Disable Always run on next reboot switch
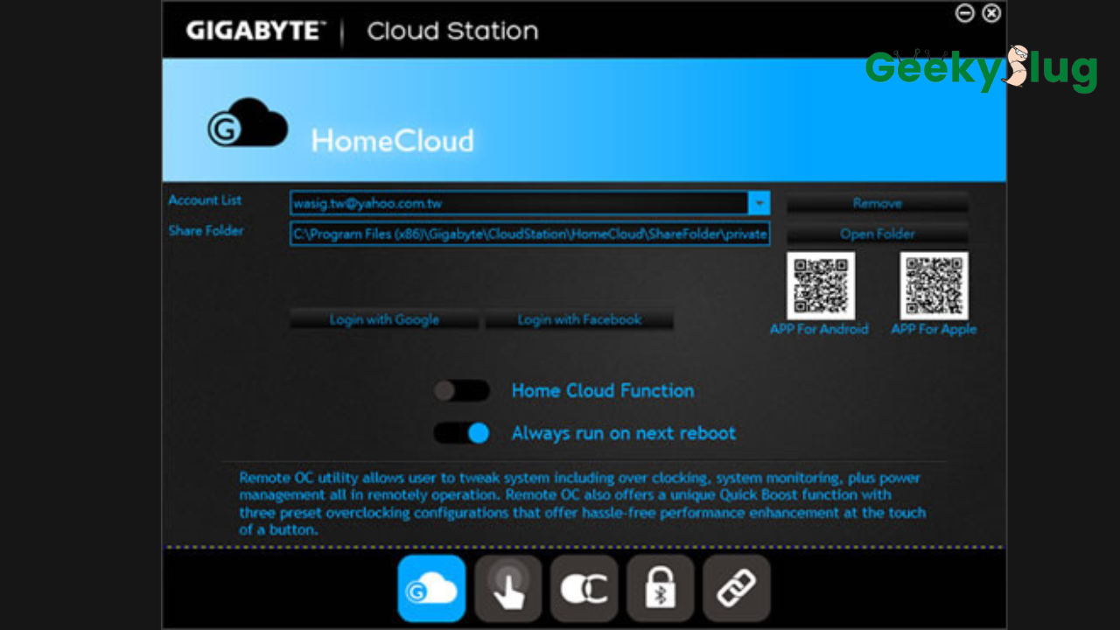This screenshot has width=1120, height=630. click(461, 433)
